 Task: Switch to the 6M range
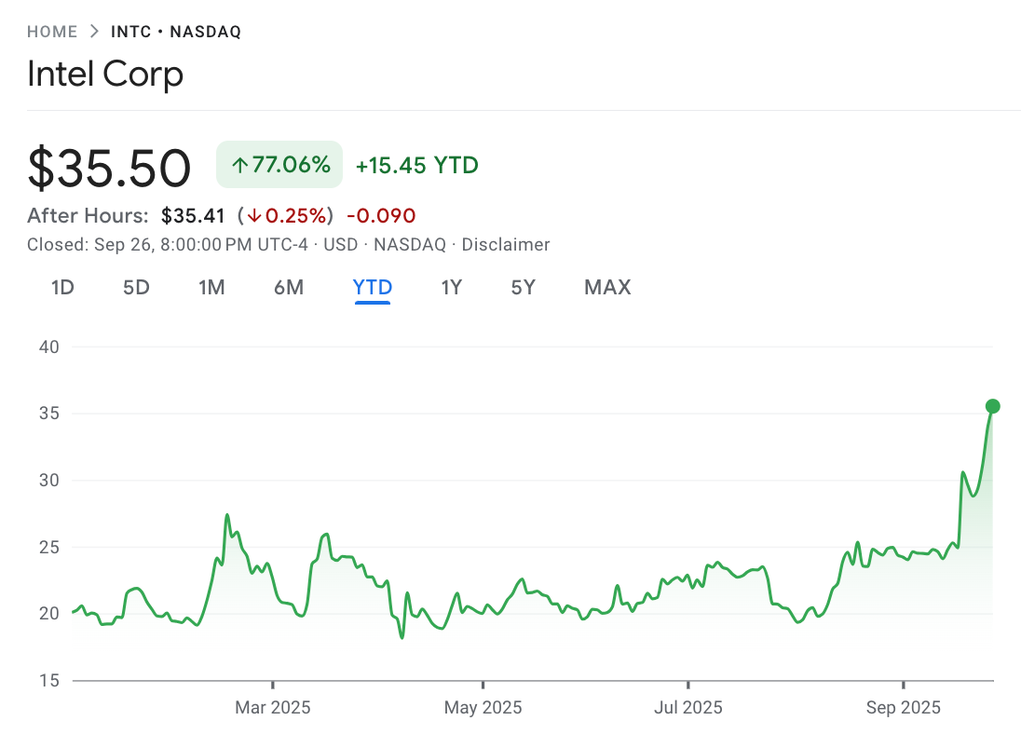289,288
